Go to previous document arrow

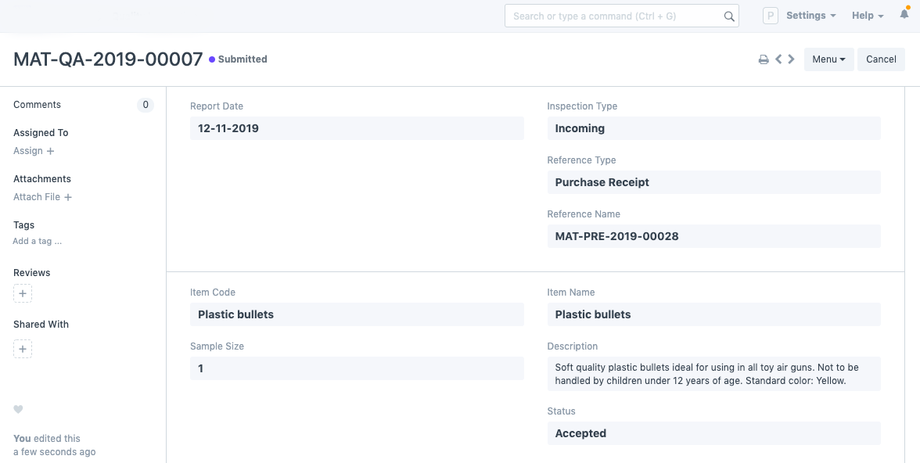coord(778,59)
